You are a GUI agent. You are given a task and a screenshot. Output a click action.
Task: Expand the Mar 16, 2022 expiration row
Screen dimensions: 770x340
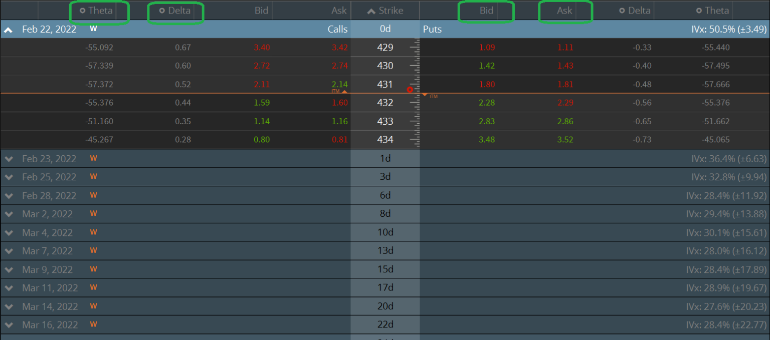pyautogui.click(x=9, y=325)
